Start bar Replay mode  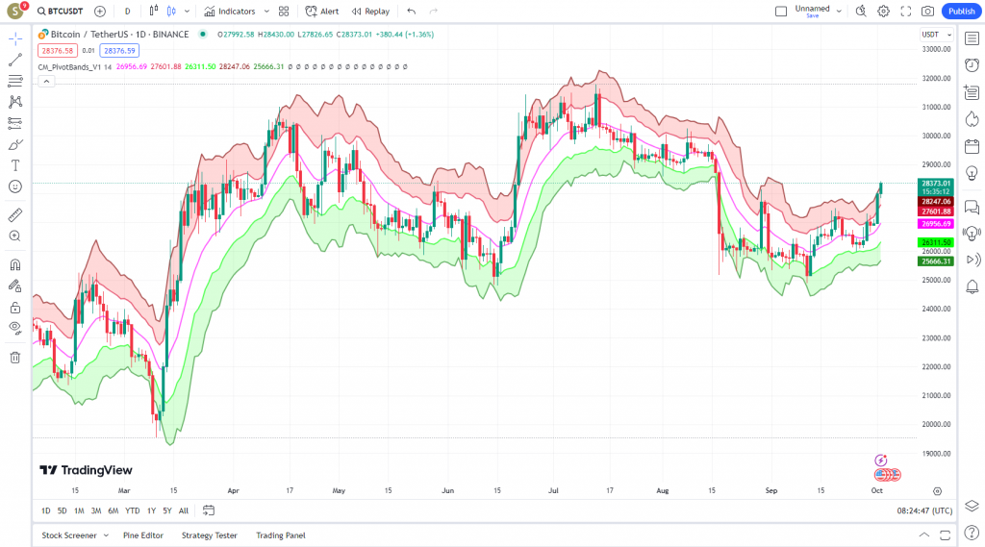click(x=370, y=12)
